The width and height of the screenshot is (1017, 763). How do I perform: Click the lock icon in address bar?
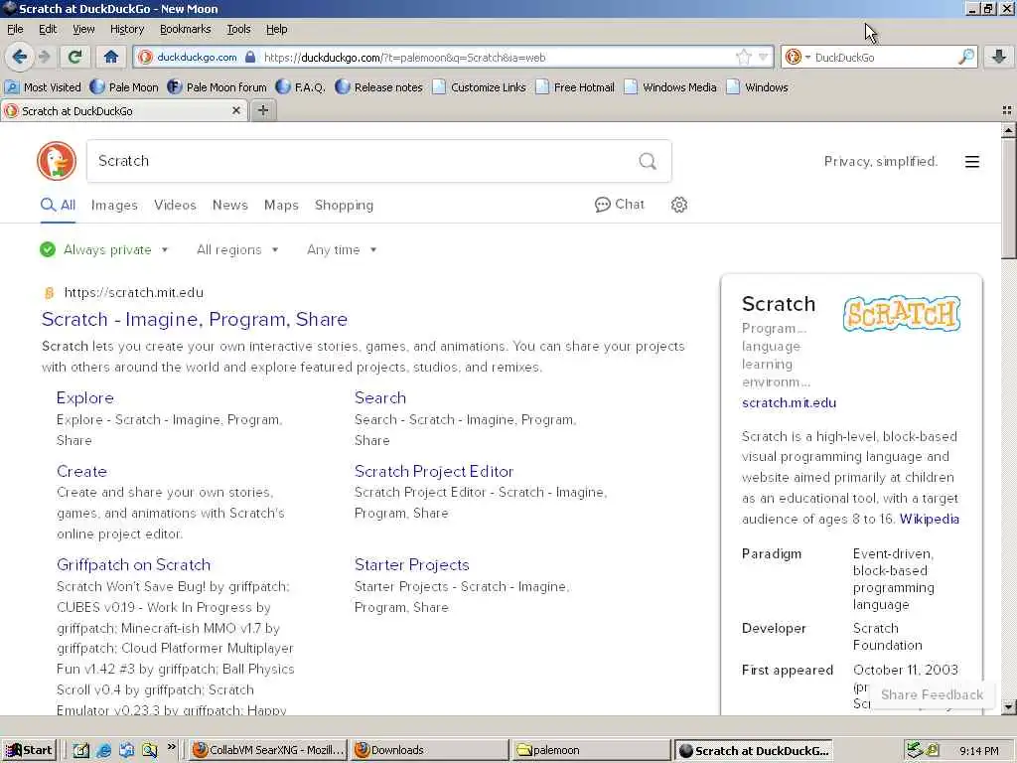coord(250,57)
